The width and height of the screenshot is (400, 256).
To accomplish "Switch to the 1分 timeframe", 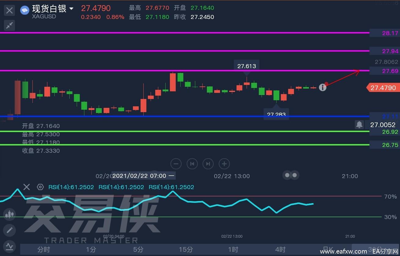I will tap(91, 250).
